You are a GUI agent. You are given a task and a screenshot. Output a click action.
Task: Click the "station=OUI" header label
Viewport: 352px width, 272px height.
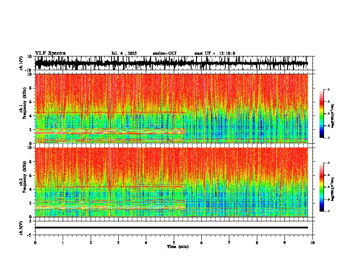(x=164, y=53)
